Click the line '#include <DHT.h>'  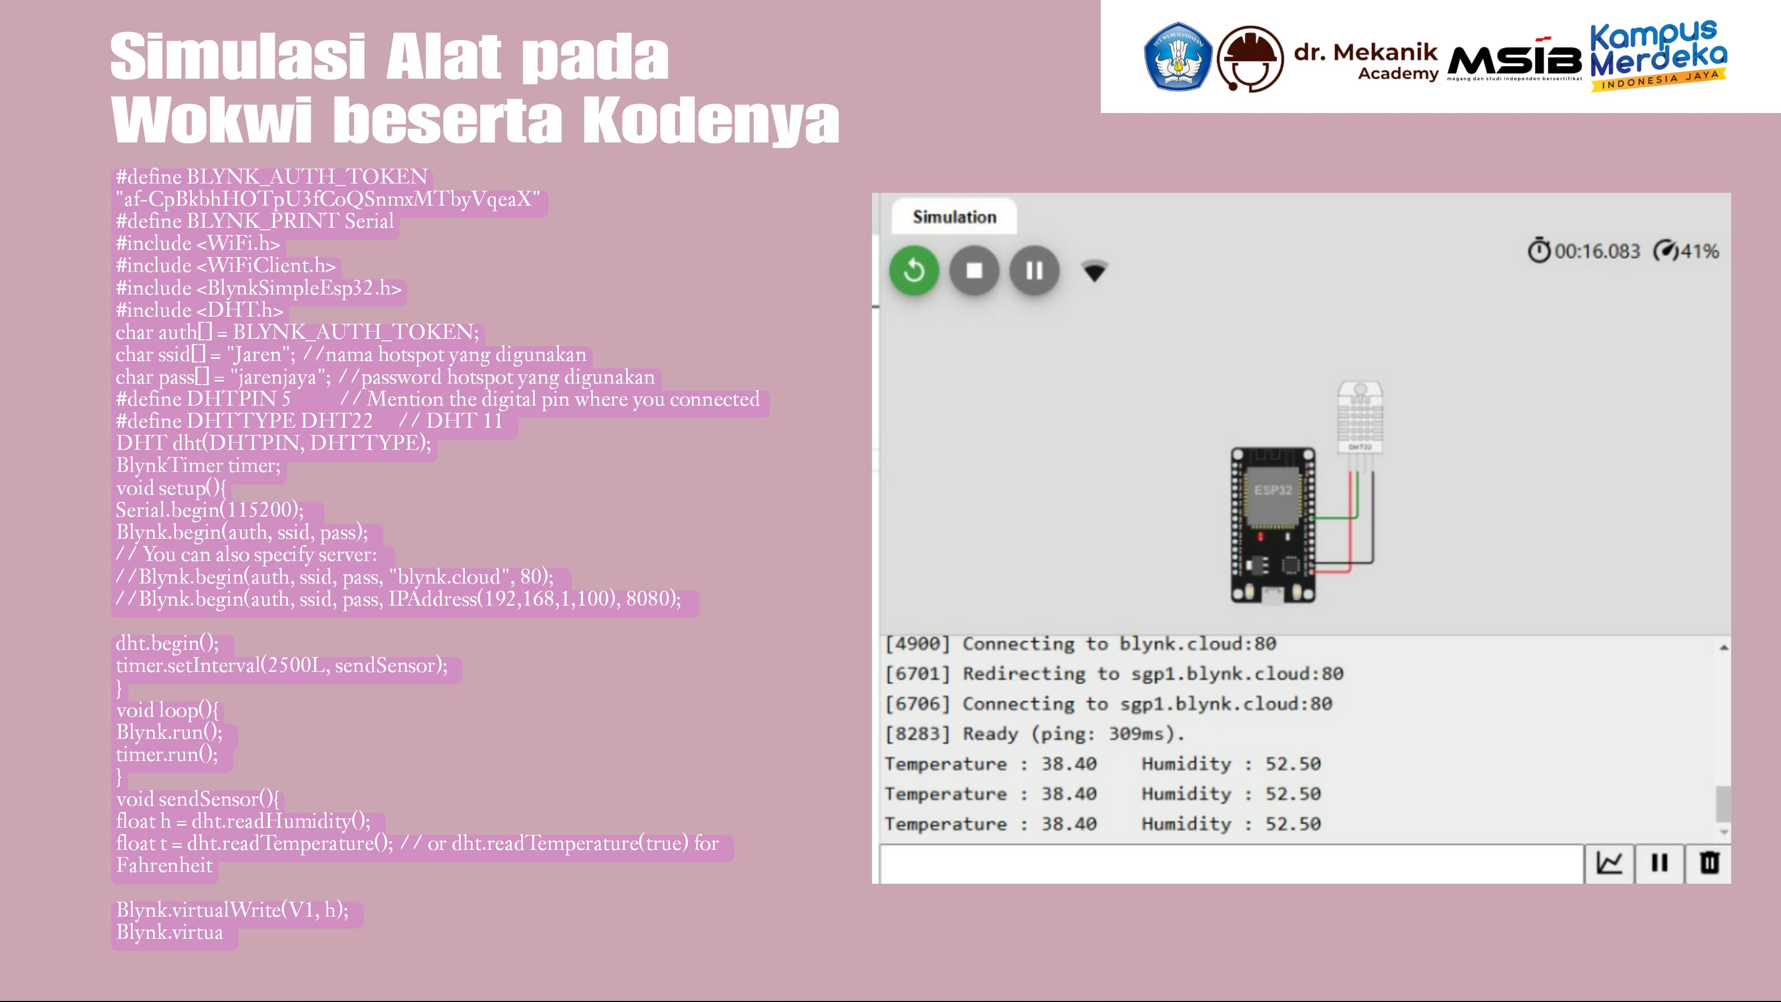coord(200,310)
